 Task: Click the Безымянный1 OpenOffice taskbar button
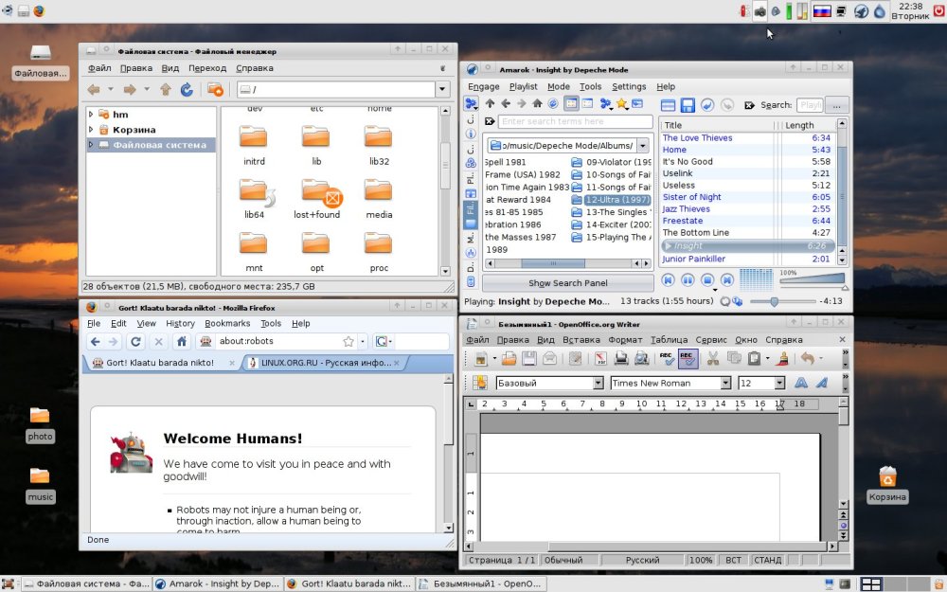(480, 583)
